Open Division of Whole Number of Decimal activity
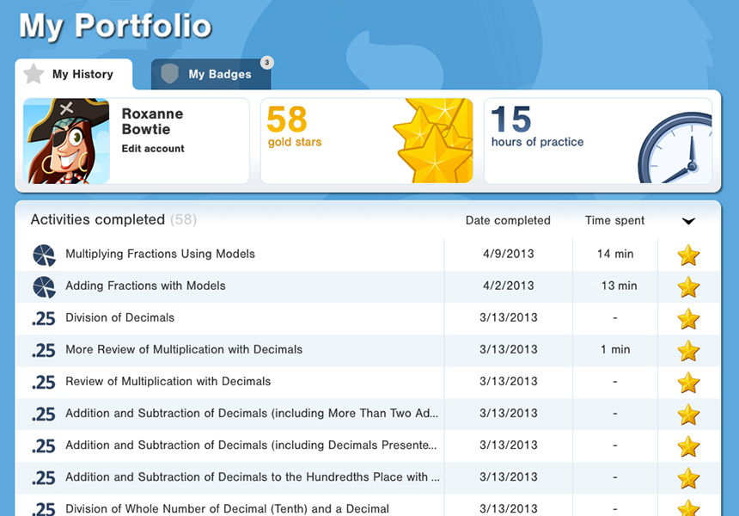Viewport: 739px width, 516px height. (x=227, y=508)
